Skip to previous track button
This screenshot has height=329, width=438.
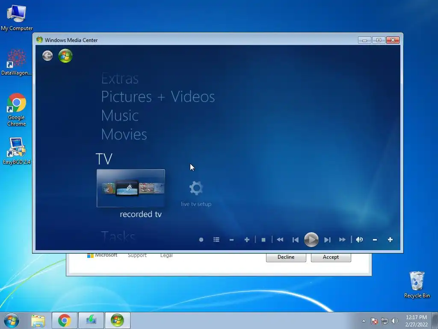[x=295, y=240]
